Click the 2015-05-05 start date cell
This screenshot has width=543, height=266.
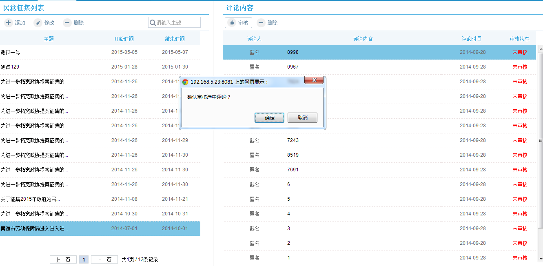124,52
